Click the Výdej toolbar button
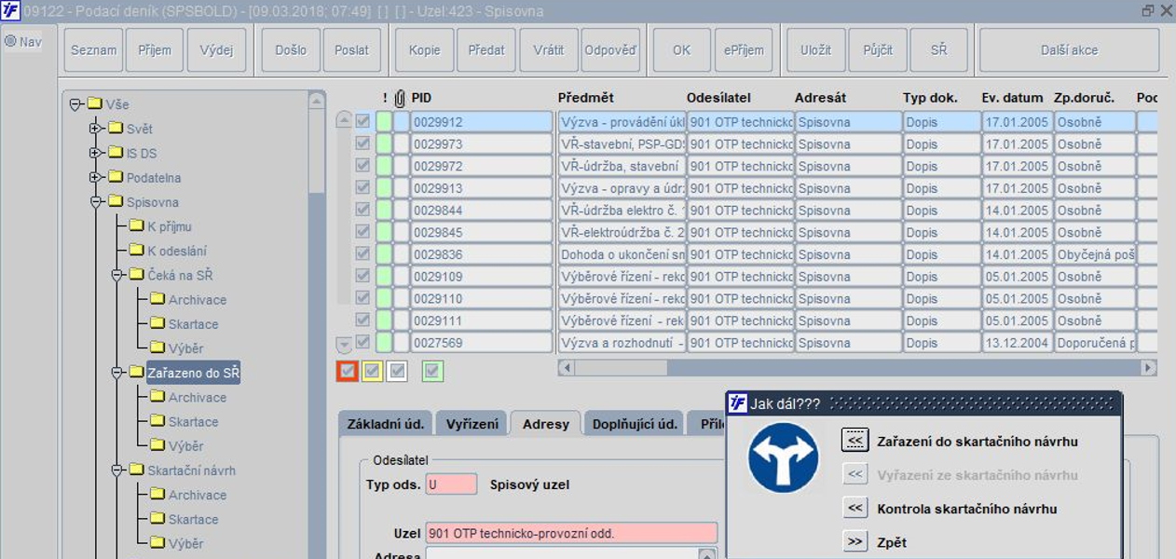Image resolution: width=1176 pixels, height=559 pixels. 216,50
